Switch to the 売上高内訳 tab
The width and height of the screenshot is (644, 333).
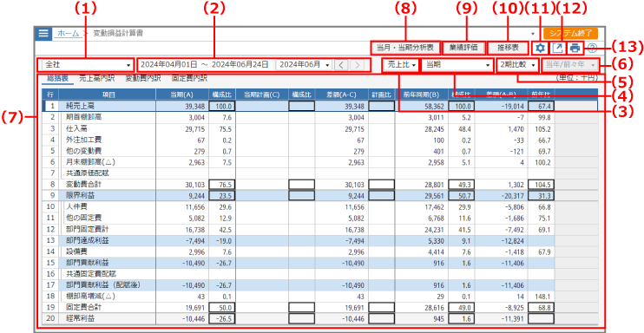click(x=97, y=78)
